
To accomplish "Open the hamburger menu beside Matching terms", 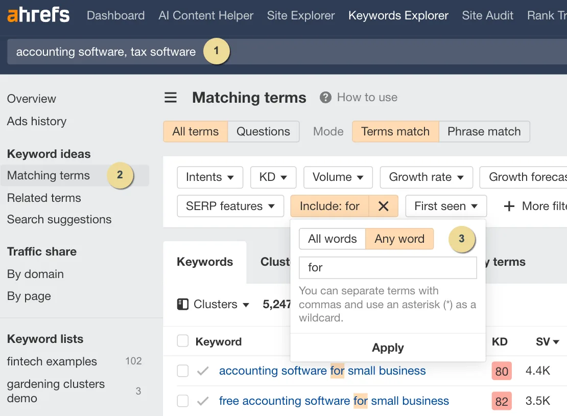I will tap(171, 97).
